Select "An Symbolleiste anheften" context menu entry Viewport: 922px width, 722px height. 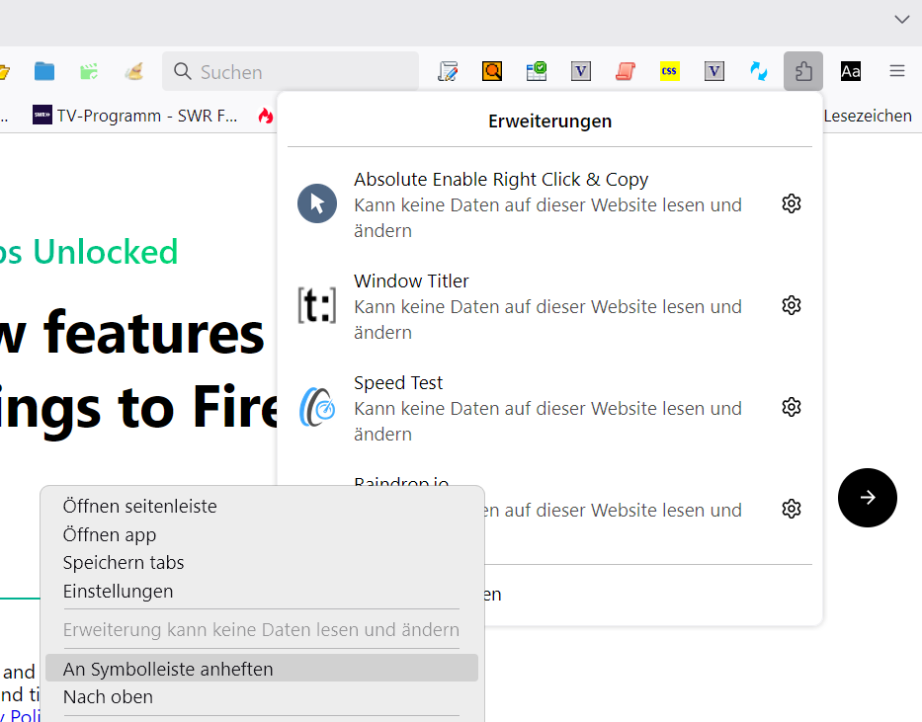(x=168, y=669)
